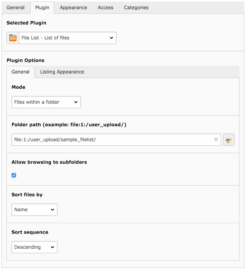Switch to the top-level General tab
246x269 pixels.
click(x=15, y=8)
